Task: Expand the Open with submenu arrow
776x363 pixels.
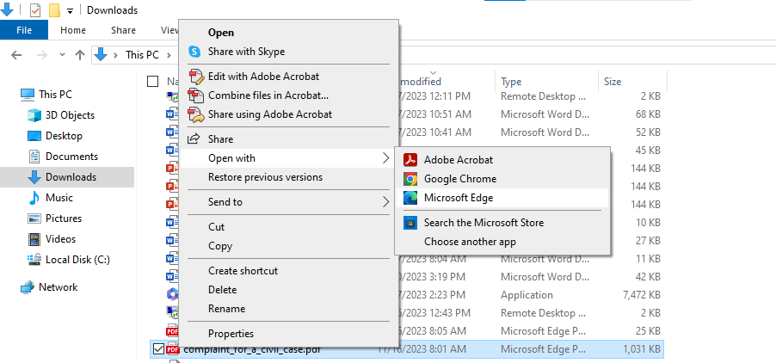Action: [x=385, y=158]
